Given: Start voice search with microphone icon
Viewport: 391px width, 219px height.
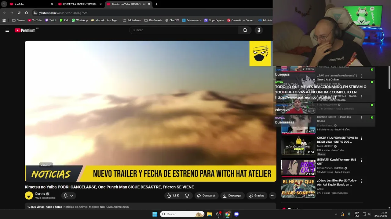Looking at the screenshot, I should click(259, 30).
